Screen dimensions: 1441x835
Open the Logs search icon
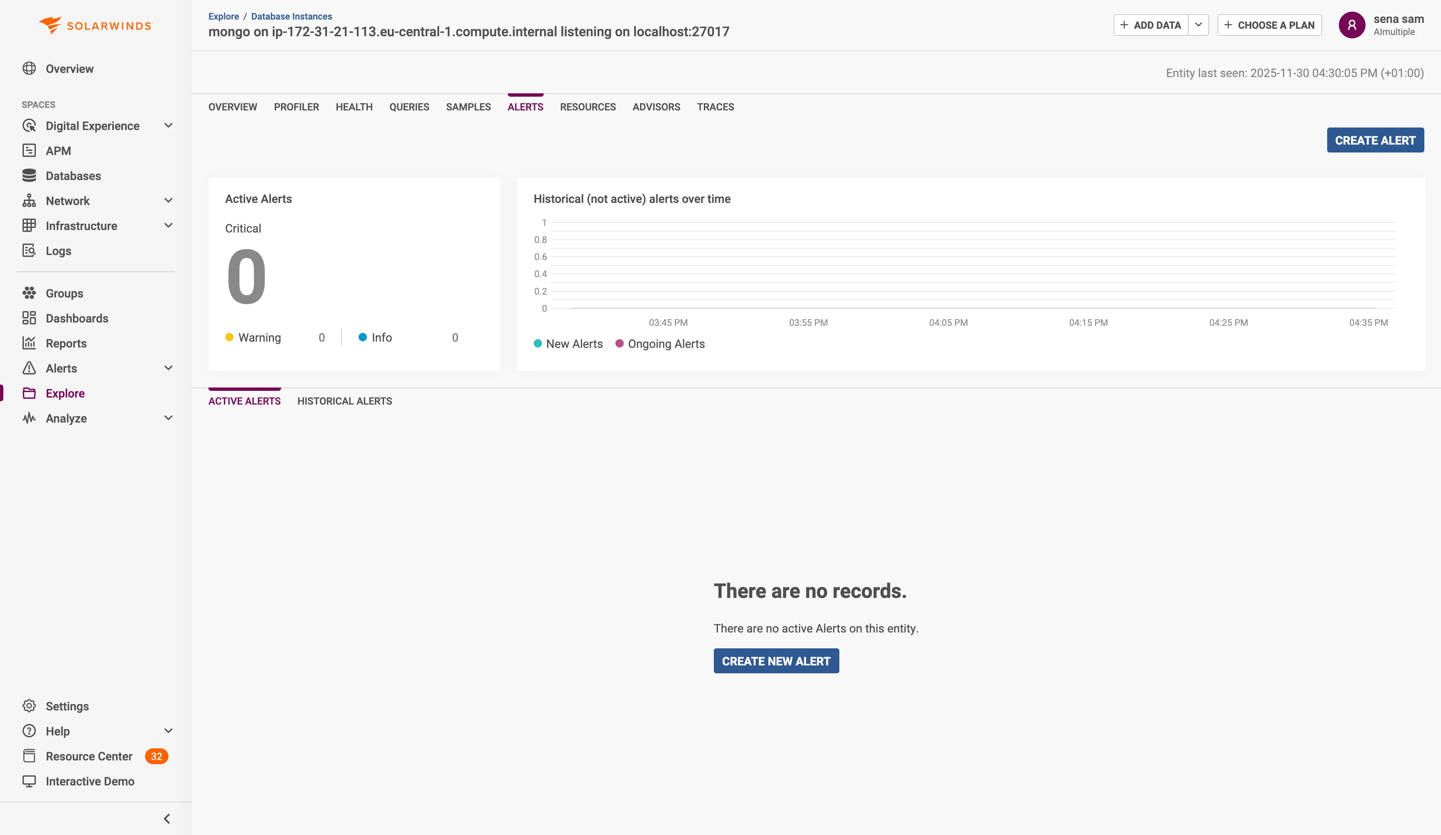(29, 250)
